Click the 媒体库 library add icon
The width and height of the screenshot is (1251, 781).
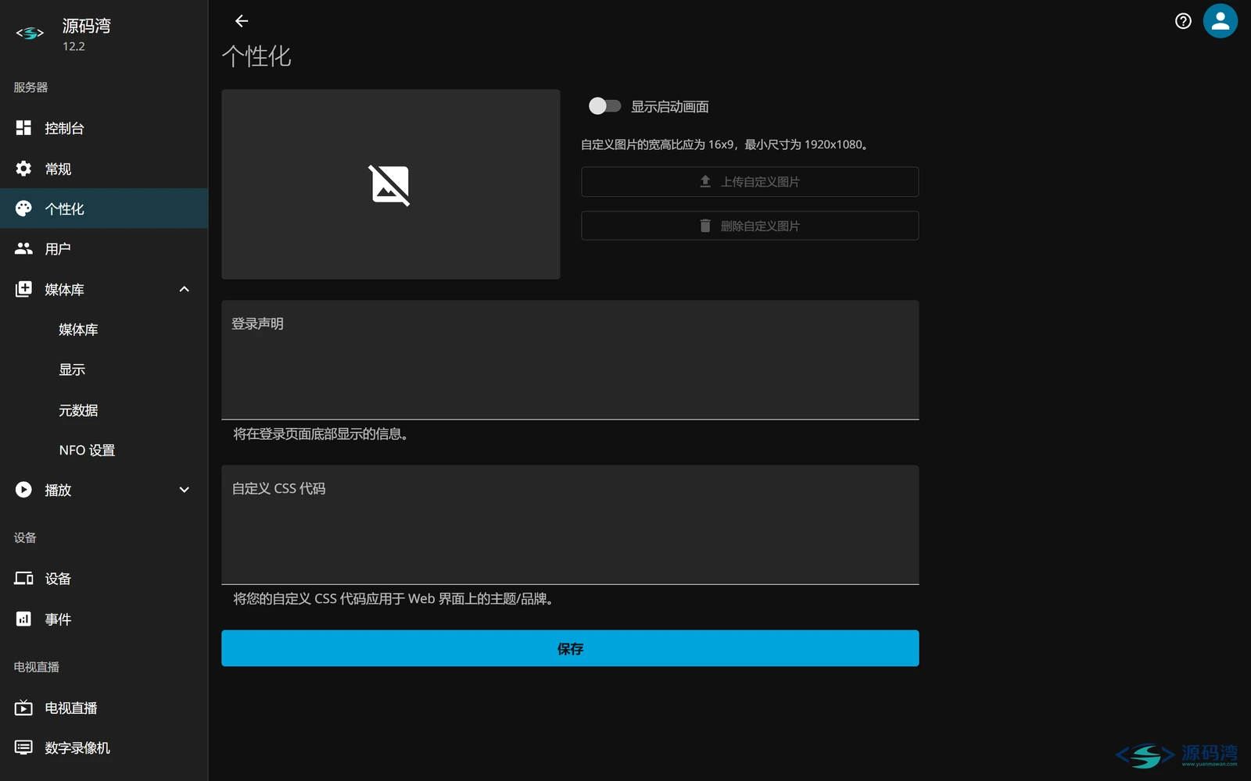click(x=23, y=289)
